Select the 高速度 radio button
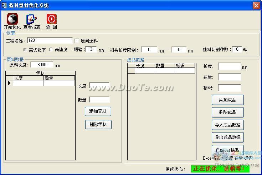 tap(51, 50)
